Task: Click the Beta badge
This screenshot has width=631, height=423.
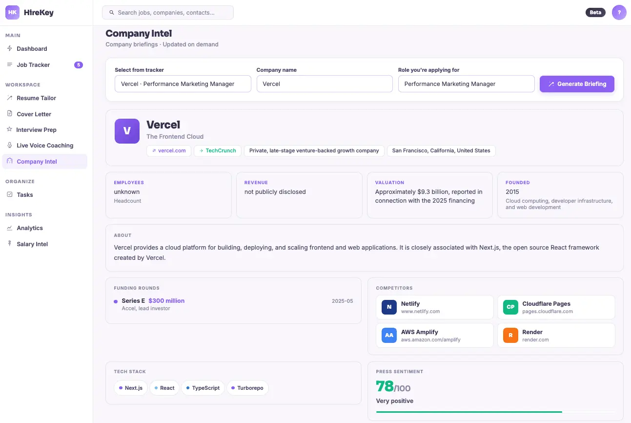Action: coord(595,12)
